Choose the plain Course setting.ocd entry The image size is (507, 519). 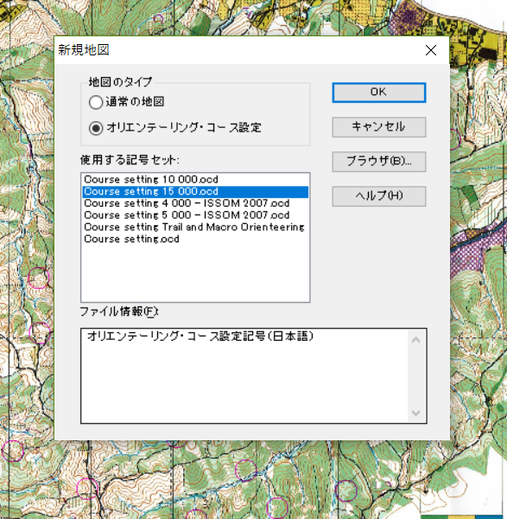point(195,240)
